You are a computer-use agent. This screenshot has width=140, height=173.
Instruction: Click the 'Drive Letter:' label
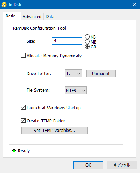click(39, 74)
